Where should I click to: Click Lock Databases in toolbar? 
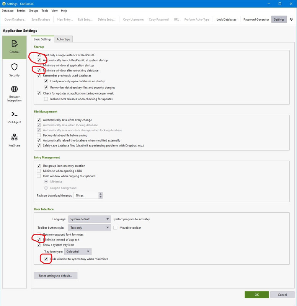(x=227, y=20)
